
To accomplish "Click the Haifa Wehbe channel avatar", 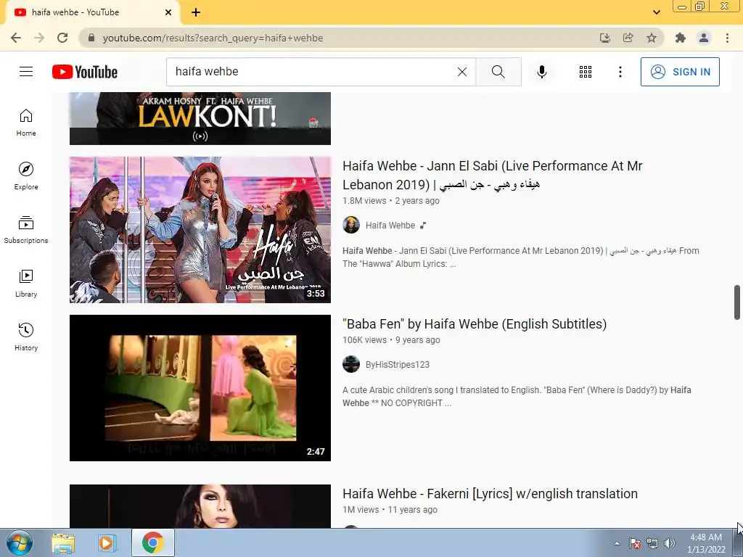I will (351, 225).
